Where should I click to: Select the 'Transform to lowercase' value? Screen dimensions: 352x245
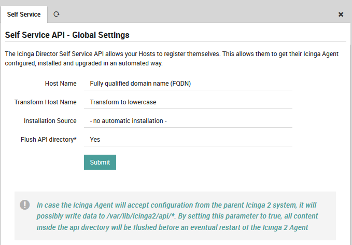point(123,102)
